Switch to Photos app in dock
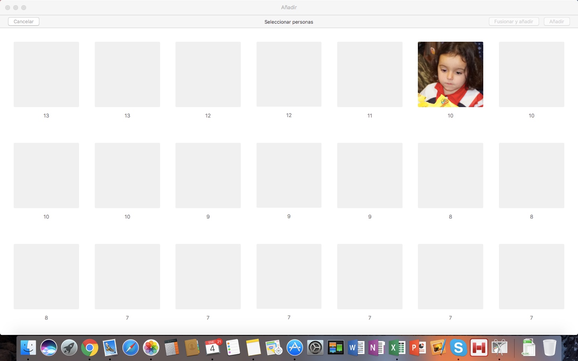The height and width of the screenshot is (361, 578). (151, 348)
